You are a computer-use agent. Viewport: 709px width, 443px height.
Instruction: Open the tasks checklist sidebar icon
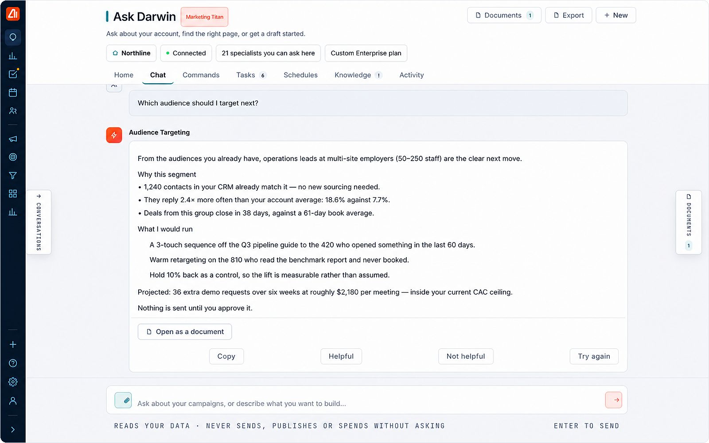click(x=13, y=74)
